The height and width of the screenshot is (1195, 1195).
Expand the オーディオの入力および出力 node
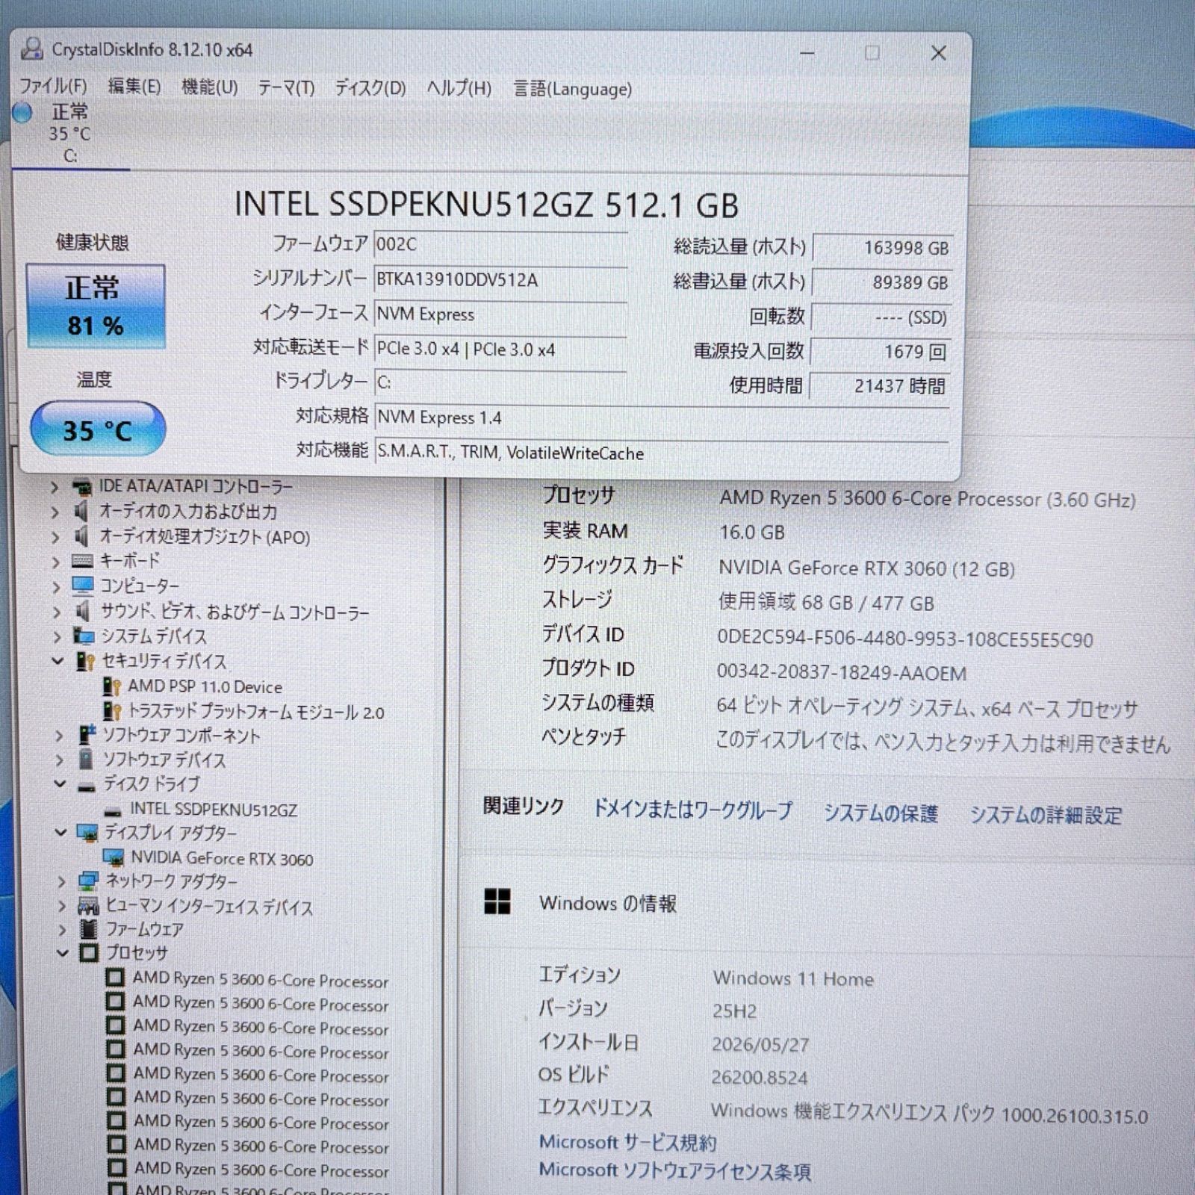(55, 512)
